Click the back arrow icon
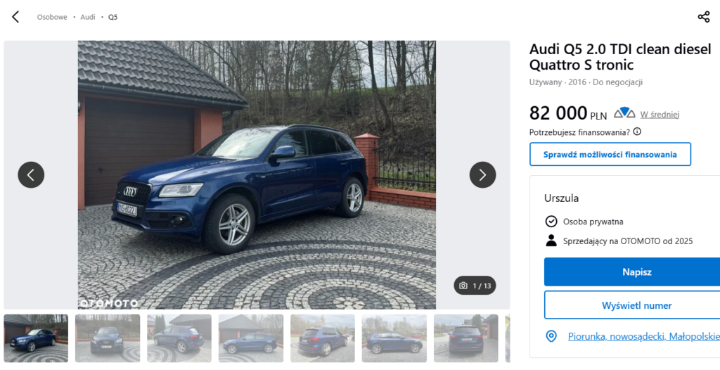Screen dimensions: 720x370 tap(15, 17)
